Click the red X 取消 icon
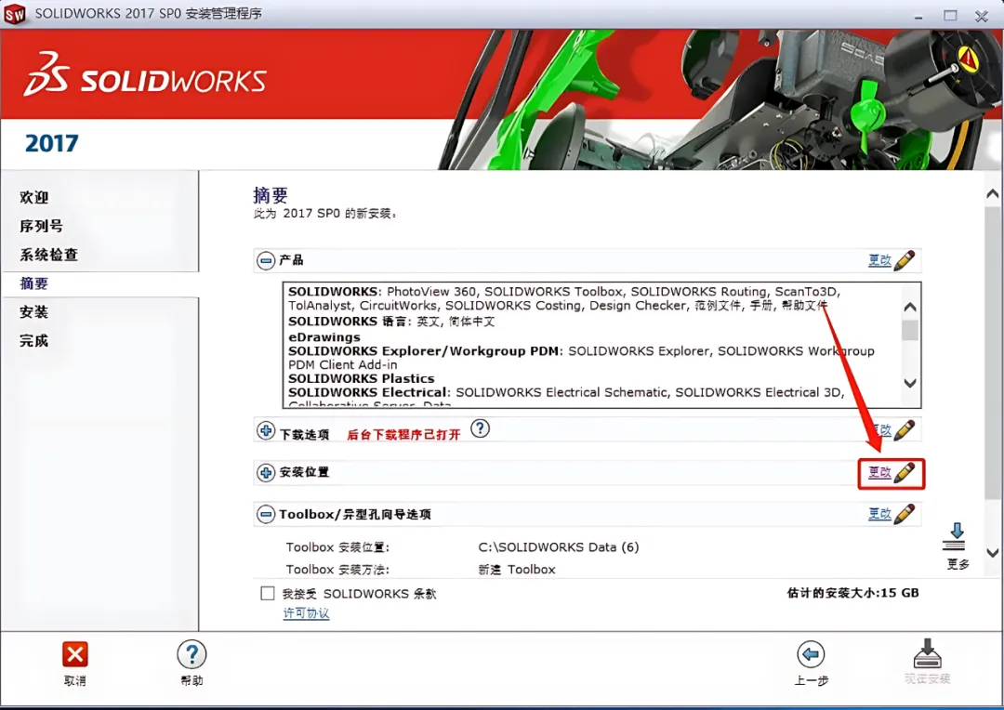 pos(75,654)
